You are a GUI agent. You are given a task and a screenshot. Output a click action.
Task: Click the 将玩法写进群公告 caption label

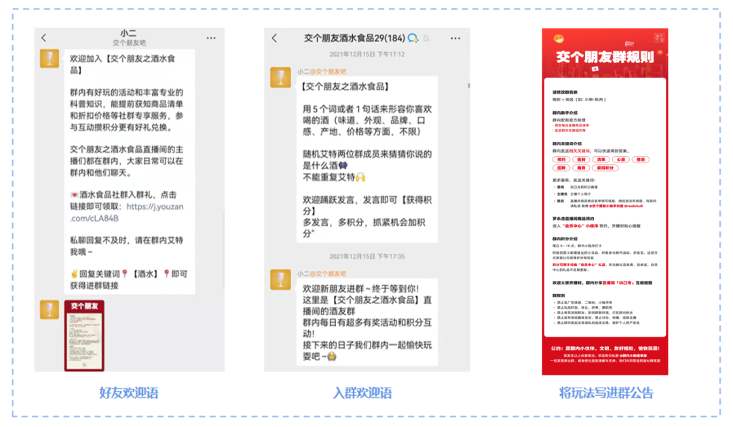(x=605, y=392)
